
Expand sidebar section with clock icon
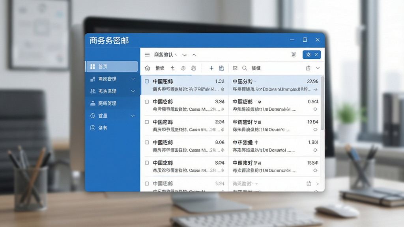[x=133, y=116]
